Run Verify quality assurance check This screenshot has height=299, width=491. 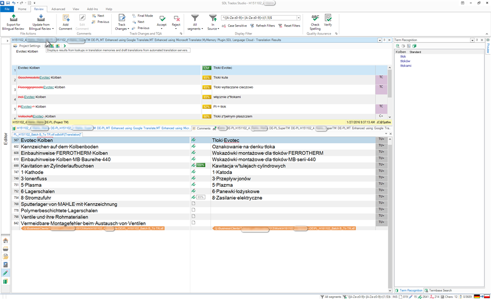328,20
